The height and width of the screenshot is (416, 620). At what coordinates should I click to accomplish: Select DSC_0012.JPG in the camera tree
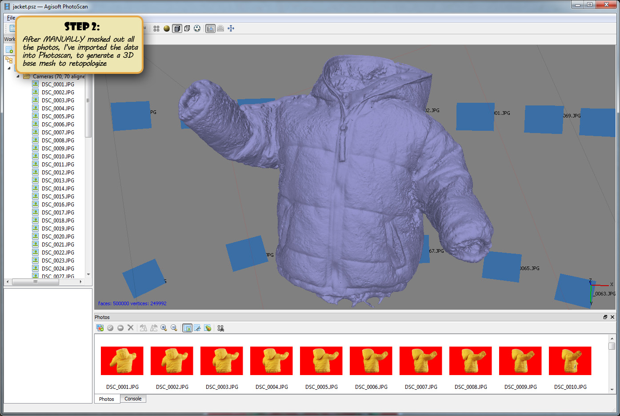pos(58,172)
